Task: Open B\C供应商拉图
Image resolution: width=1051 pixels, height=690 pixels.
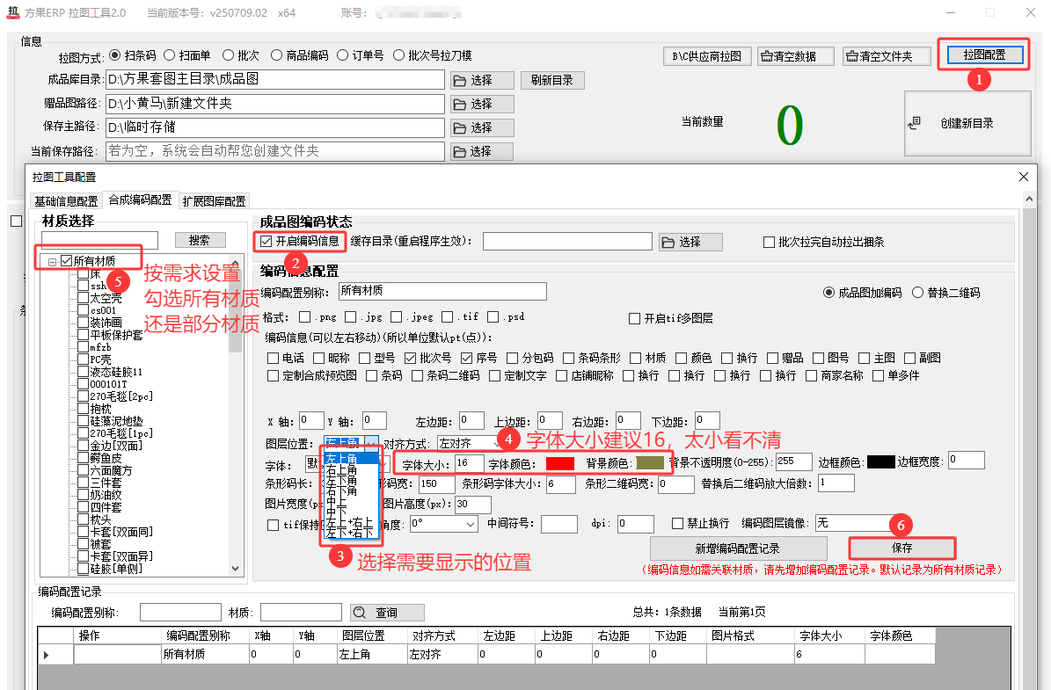Action: (x=707, y=56)
